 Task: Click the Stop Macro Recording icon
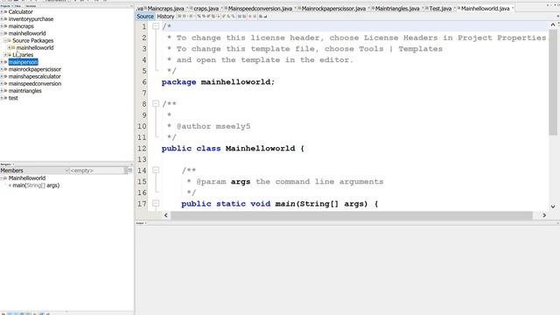(x=255, y=16)
